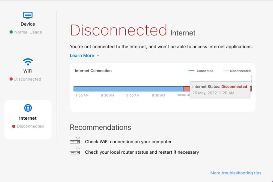Click the Connected legend line
The image size is (273, 182).
191,71
